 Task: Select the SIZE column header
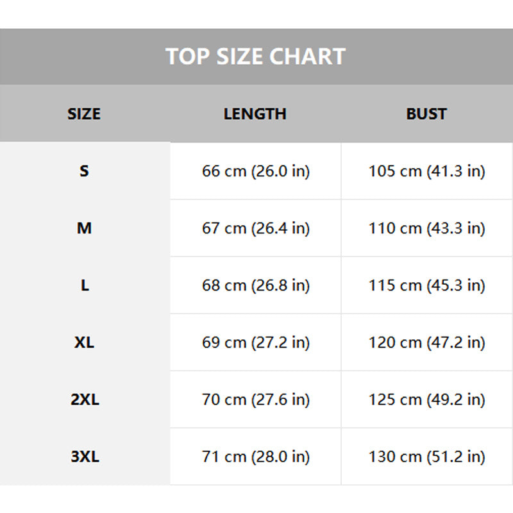[x=84, y=114]
